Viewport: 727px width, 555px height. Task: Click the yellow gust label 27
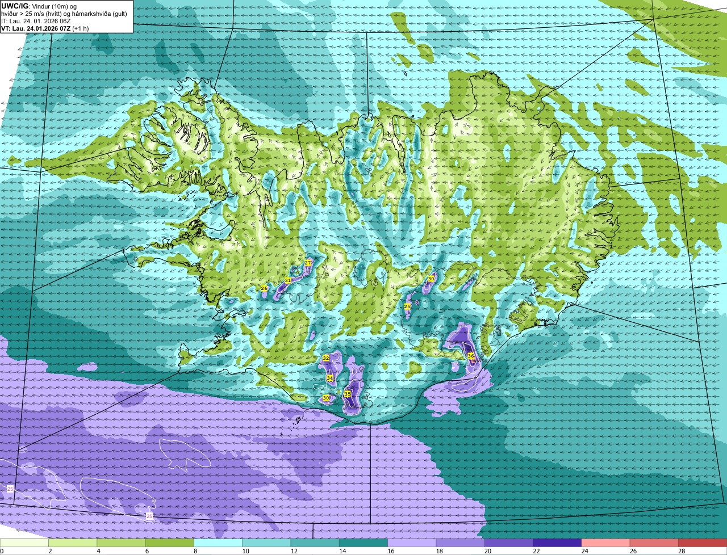tap(308, 263)
